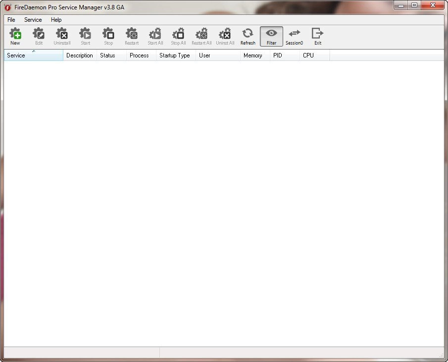Click the FireDaemon logo in title bar

[8, 7]
